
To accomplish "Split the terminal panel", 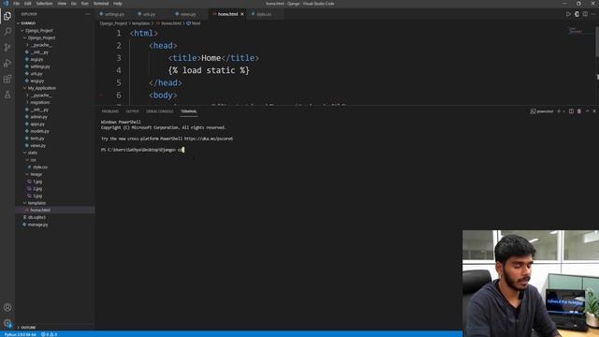I will [x=571, y=111].
